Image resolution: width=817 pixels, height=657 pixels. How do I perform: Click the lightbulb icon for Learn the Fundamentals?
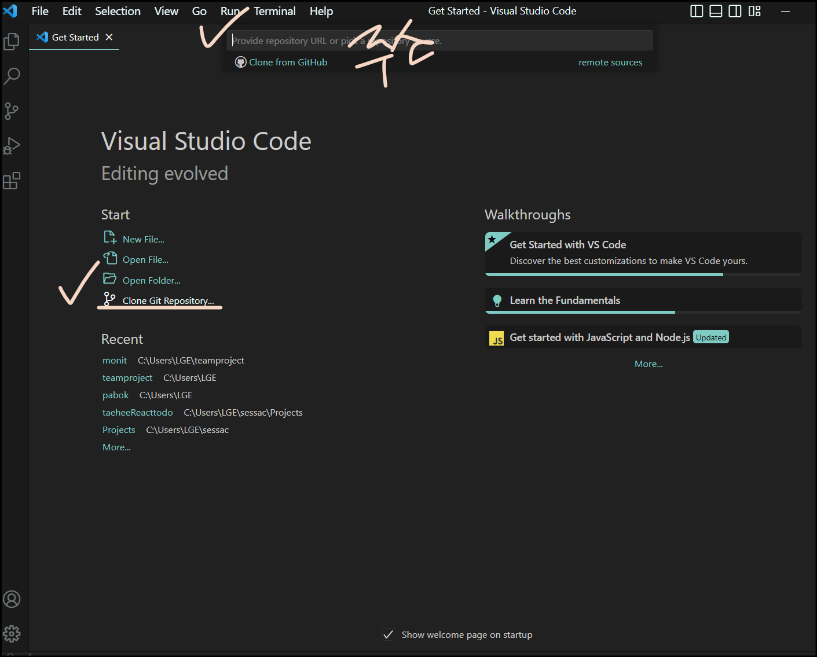click(497, 300)
